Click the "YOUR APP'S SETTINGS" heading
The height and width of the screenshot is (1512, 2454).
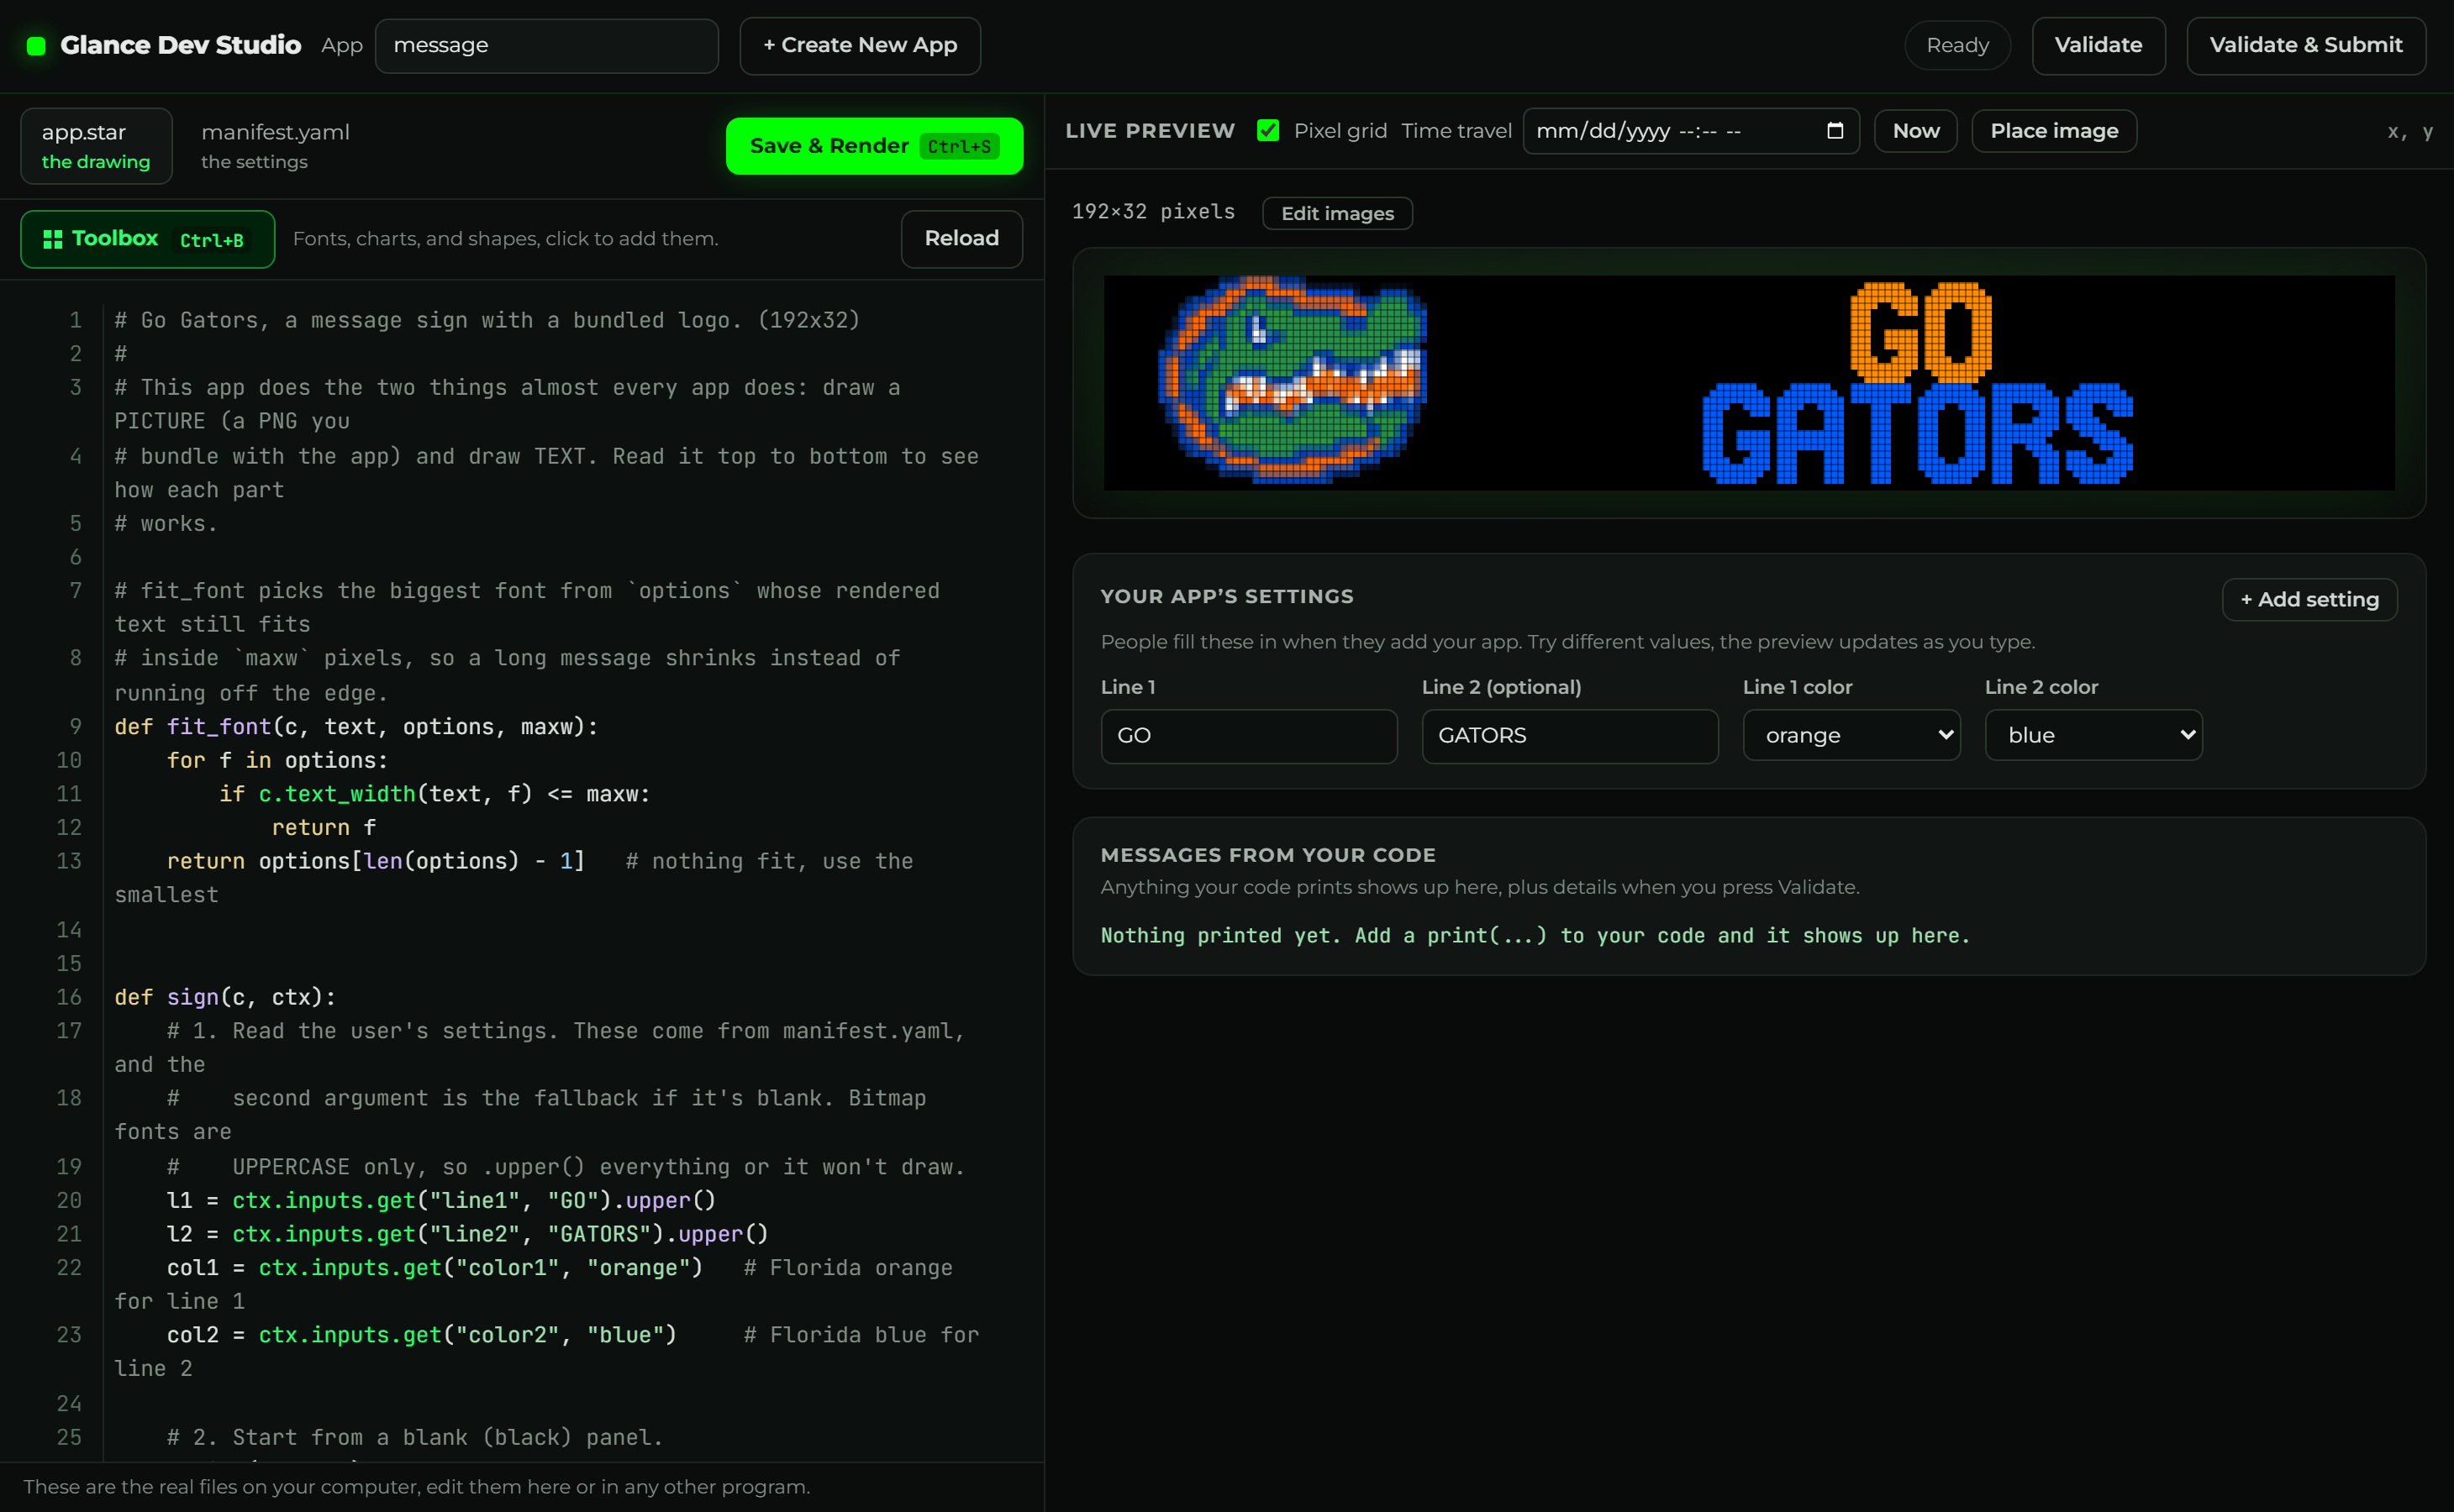point(1226,596)
